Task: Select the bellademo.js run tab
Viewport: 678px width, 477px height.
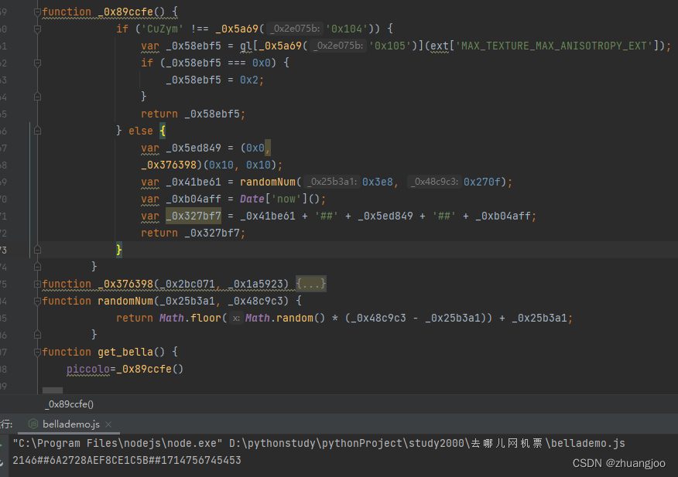Action: 70,424
